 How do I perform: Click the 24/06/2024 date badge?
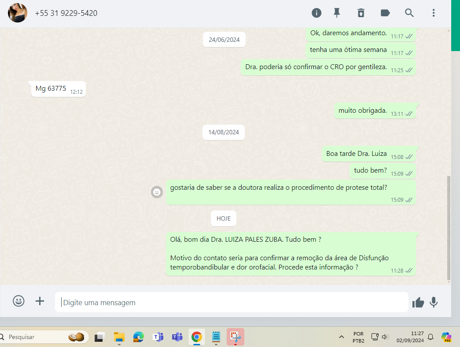tap(224, 40)
